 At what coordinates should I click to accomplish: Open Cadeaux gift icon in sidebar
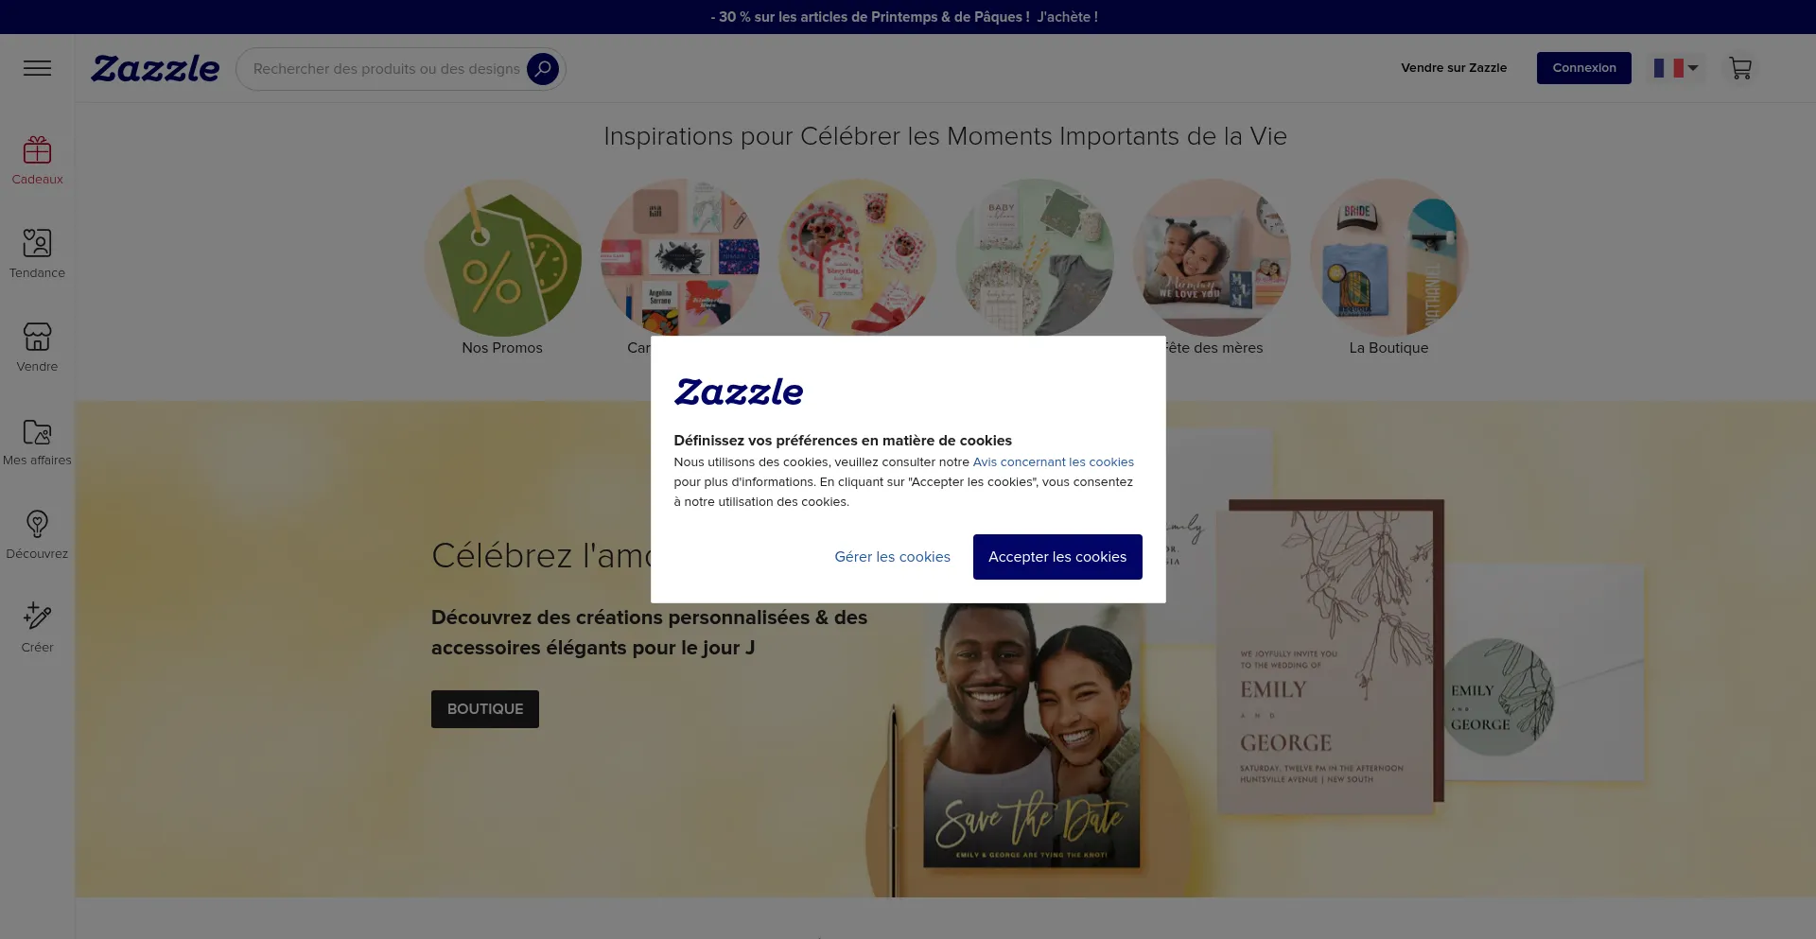point(37,150)
